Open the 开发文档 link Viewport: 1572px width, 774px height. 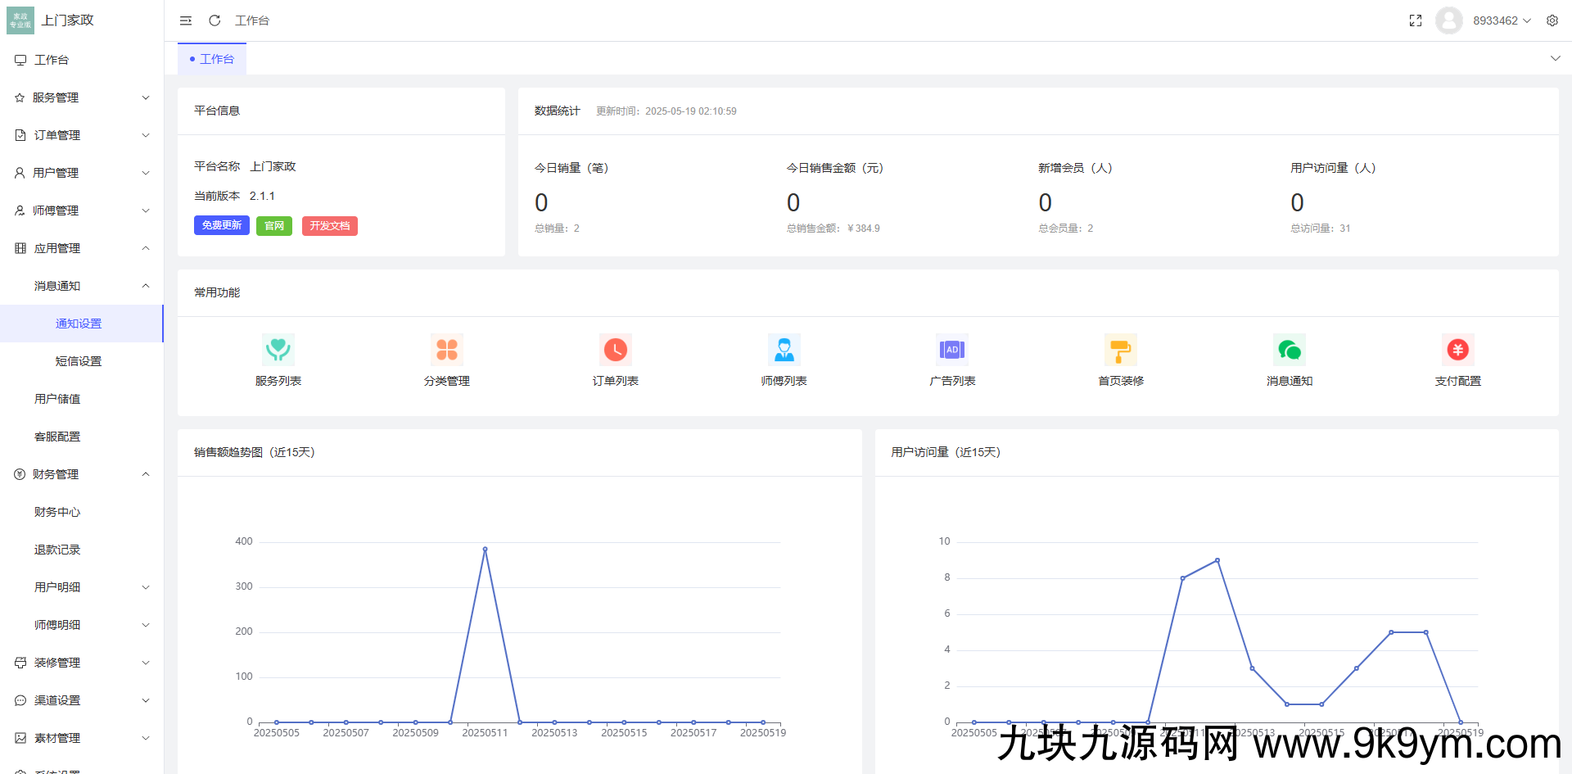click(x=329, y=225)
